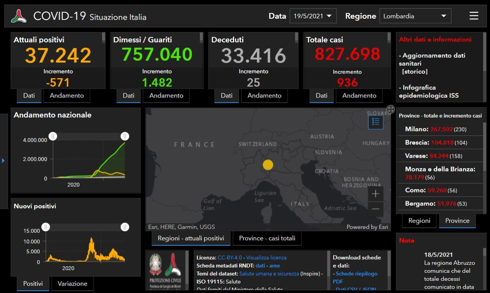The width and height of the screenshot is (490, 293).
Task: Zoom out on the map
Action: point(375,209)
